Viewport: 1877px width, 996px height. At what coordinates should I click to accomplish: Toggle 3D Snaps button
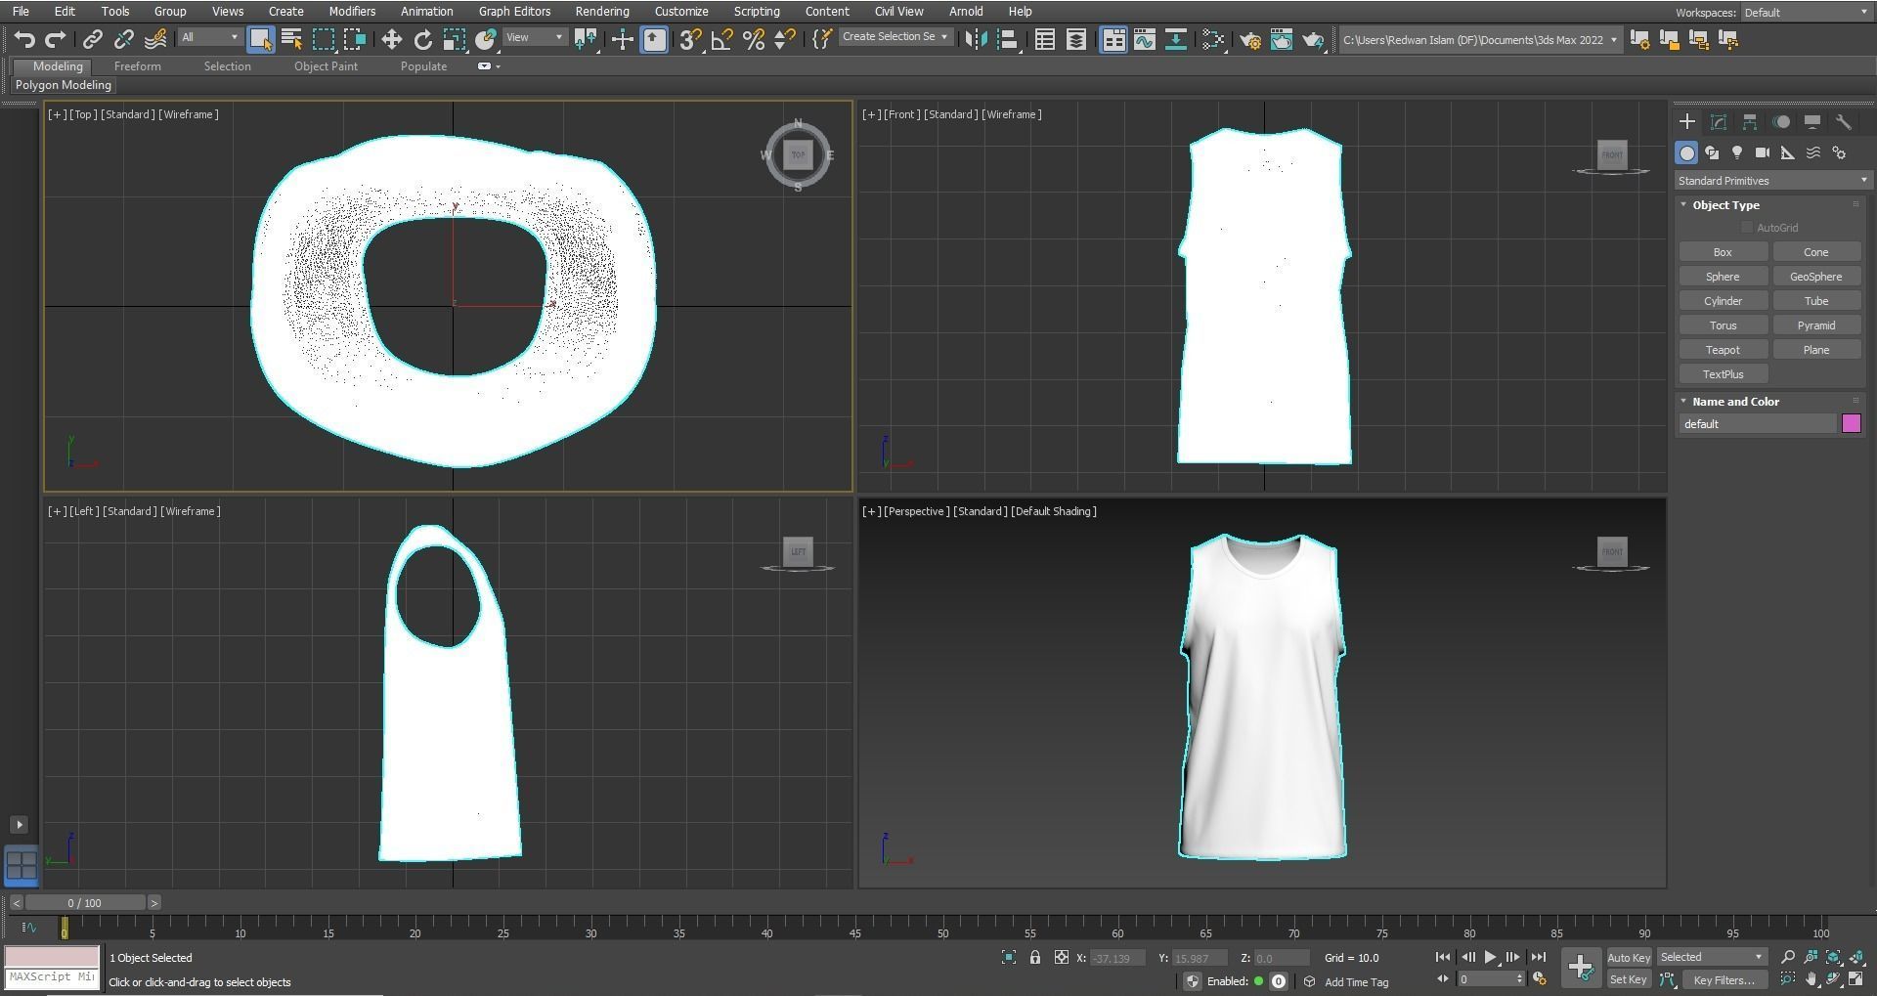pos(690,39)
